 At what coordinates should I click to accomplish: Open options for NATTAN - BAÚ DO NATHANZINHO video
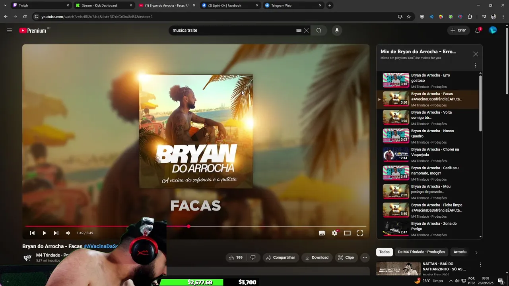click(480, 265)
